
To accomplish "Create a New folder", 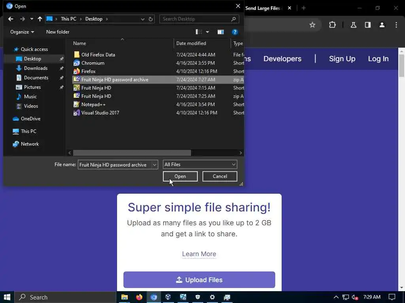I will pos(58,32).
